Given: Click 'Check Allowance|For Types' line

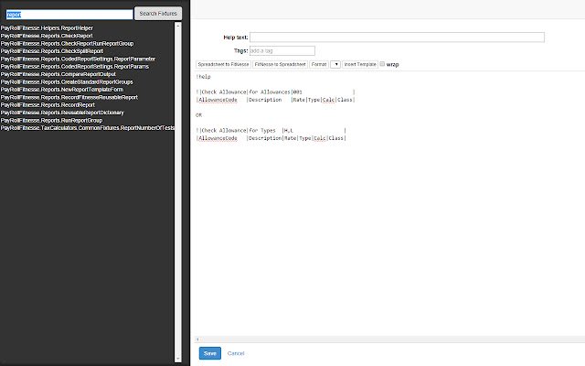Looking at the screenshot, I should [x=271, y=130].
